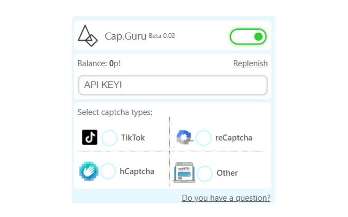This screenshot has height=217, width=348.
Task: Tick the hCaptcha circle option
Action: (108, 171)
